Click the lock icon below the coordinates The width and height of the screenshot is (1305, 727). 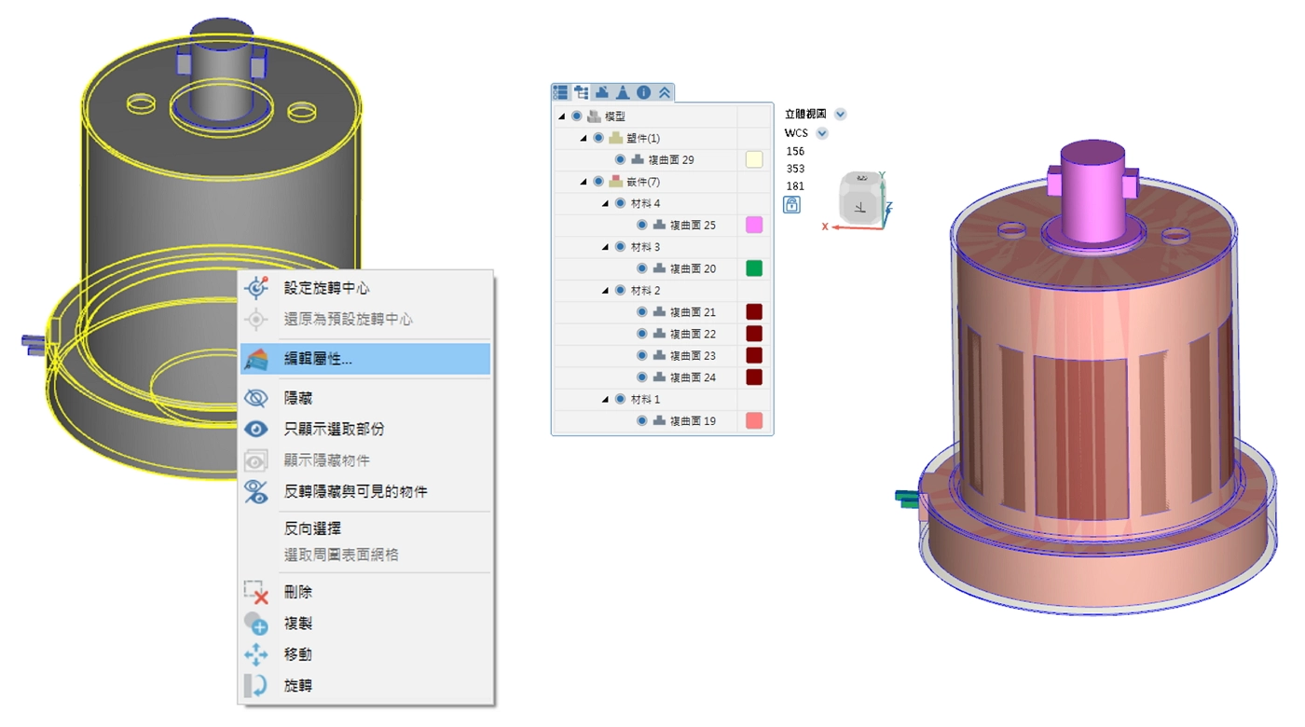tap(791, 204)
